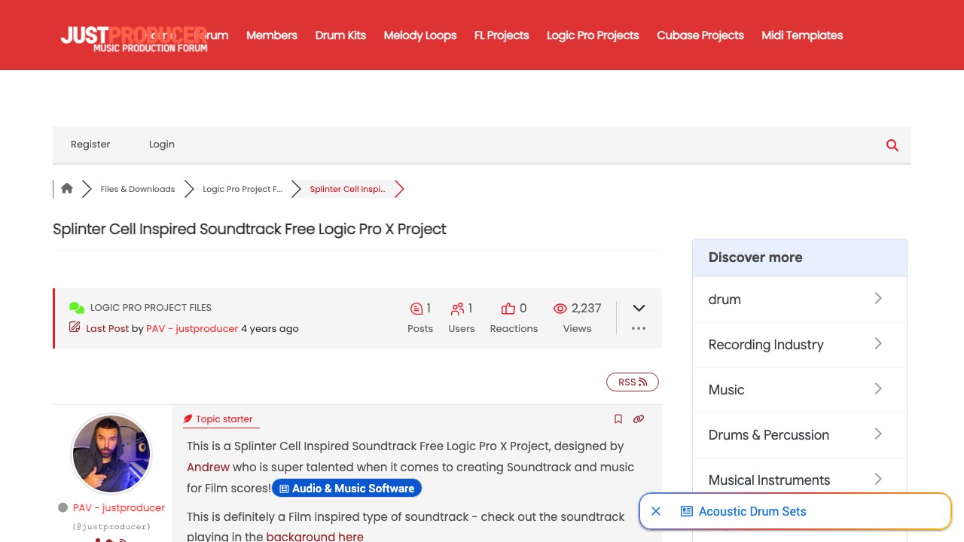Open the Files & Downloads breadcrumb

138,189
